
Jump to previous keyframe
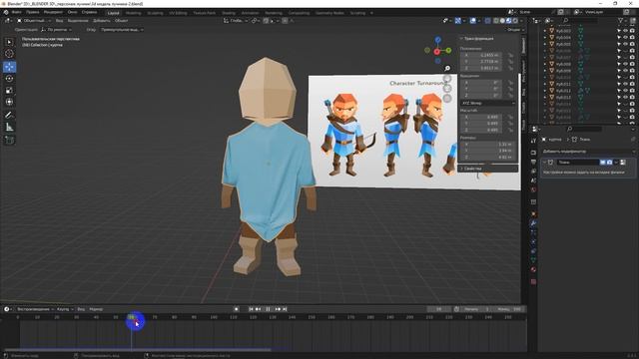pos(258,309)
